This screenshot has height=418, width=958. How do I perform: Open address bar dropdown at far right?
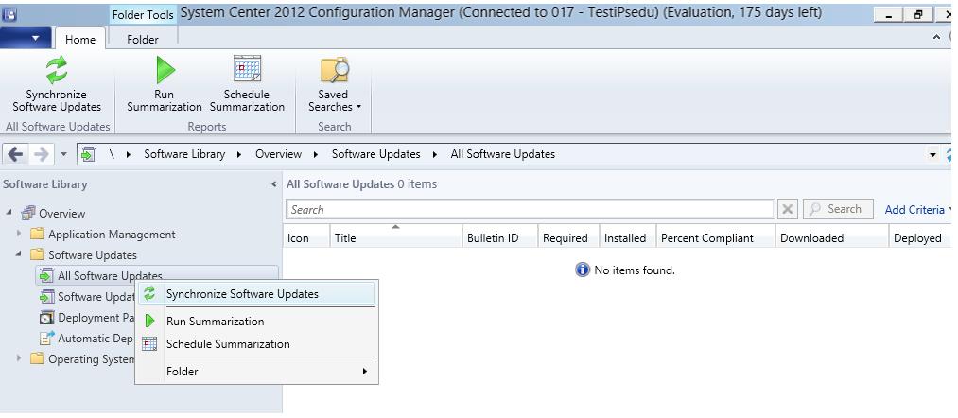click(933, 154)
